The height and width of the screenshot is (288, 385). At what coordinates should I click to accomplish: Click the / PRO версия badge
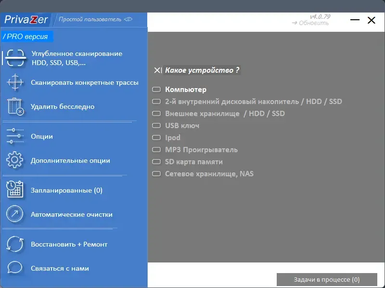coord(27,37)
